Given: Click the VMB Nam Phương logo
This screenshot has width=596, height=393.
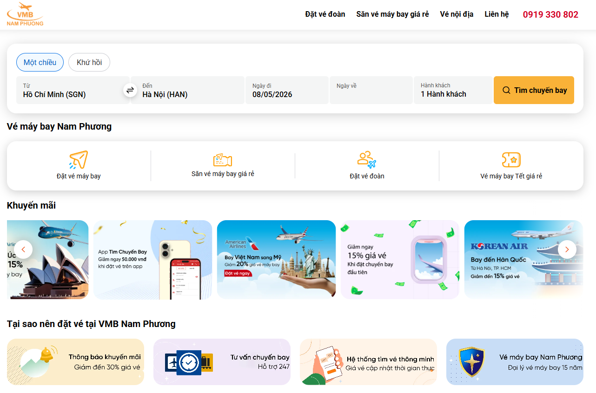Looking at the screenshot, I should tap(25, 14).
